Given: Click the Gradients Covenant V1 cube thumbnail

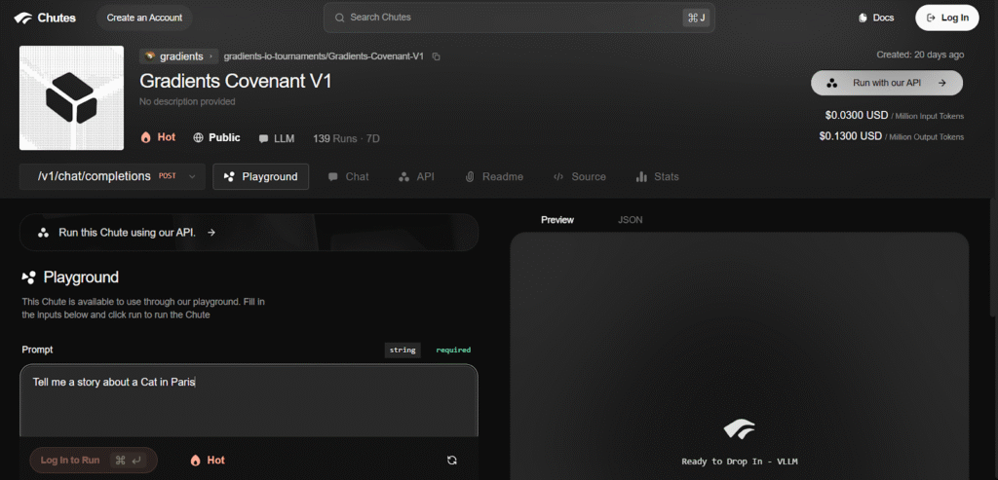Looking at the screenshot, I should coord(71,97).
